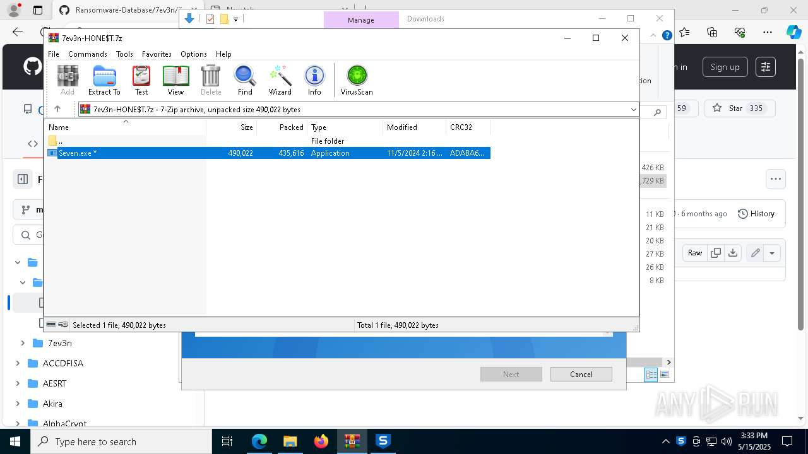Image resolution: width=808 pixels, height=454 pixels.
Task: Click the GitHub appearance settings button
Action: click(766, 67)
